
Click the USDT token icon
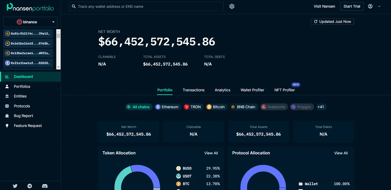178,176
